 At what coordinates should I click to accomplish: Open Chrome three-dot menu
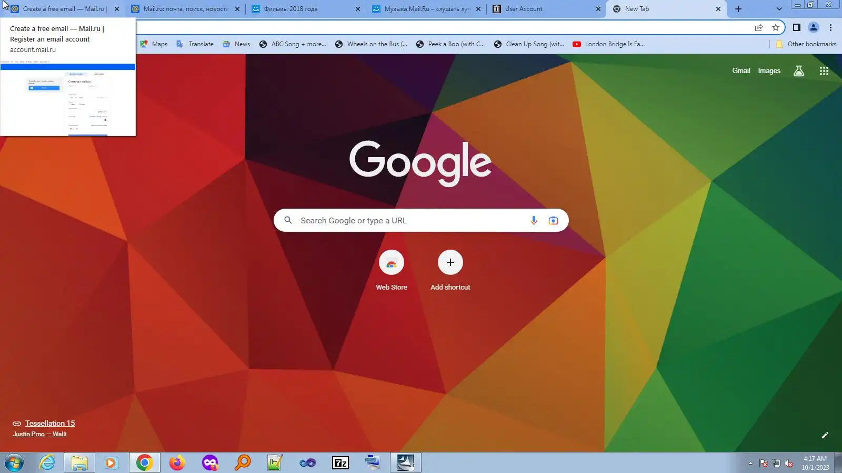click(x=831, y=27)
